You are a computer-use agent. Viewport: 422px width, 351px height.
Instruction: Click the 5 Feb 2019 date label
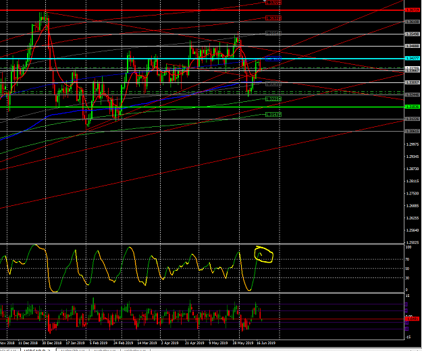tap(99, 343)
